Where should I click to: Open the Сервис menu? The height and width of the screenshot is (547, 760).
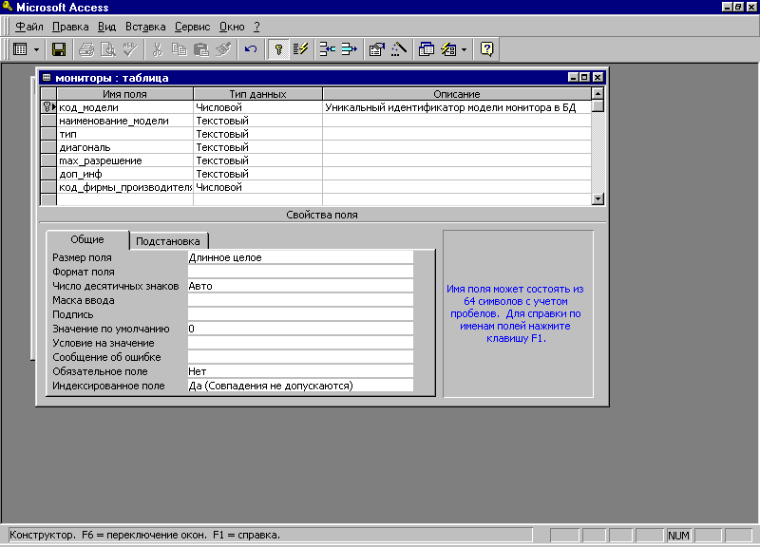(x=193, y=27)
